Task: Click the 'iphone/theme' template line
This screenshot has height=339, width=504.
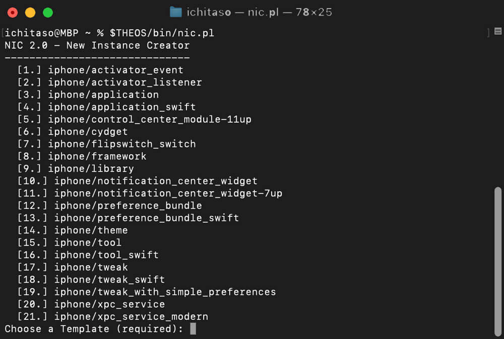Action: pyautogui.click(x=91, y=230)
